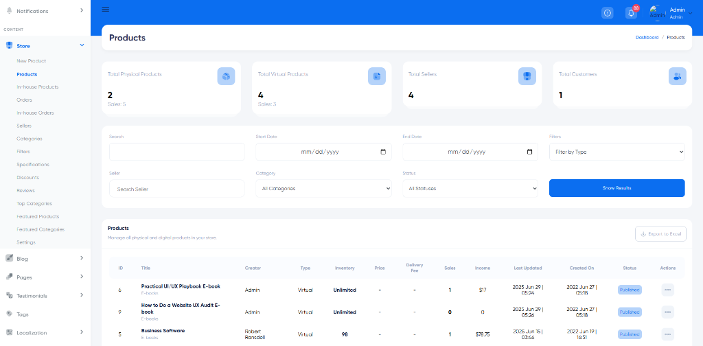Expand the Testimonials menu chevron
The image size is (703, 346).
[x=82, y=295]
